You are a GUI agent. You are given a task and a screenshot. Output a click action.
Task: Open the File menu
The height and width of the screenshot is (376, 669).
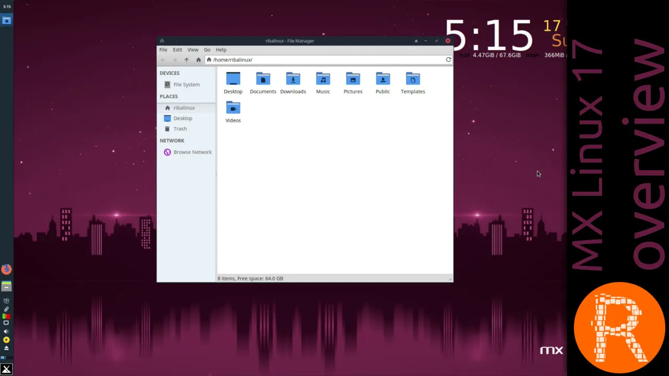pos(163,50)
